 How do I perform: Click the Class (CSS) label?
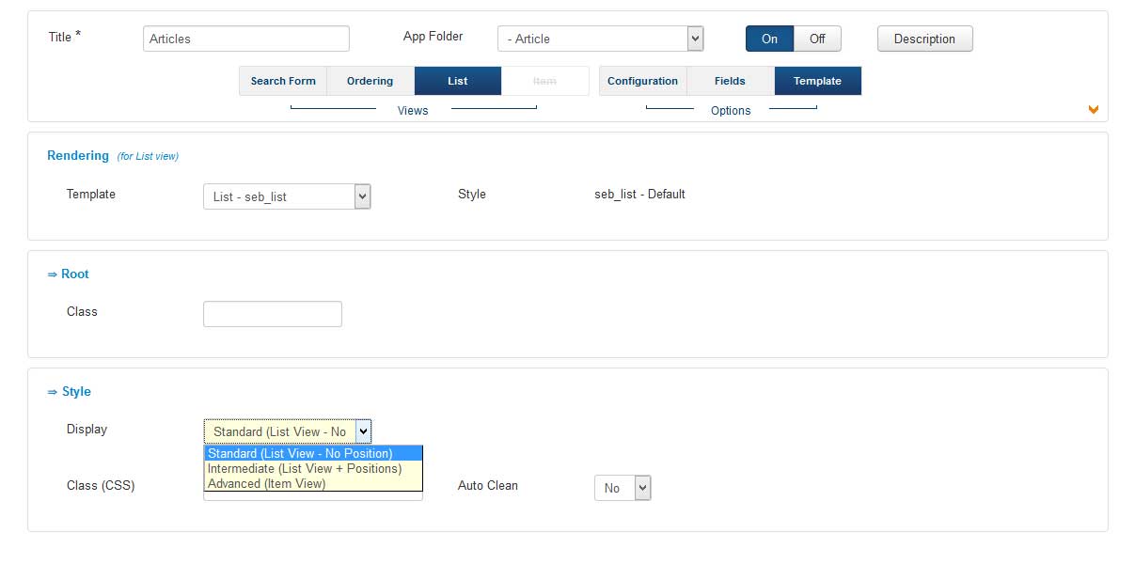tap(101, 485)
